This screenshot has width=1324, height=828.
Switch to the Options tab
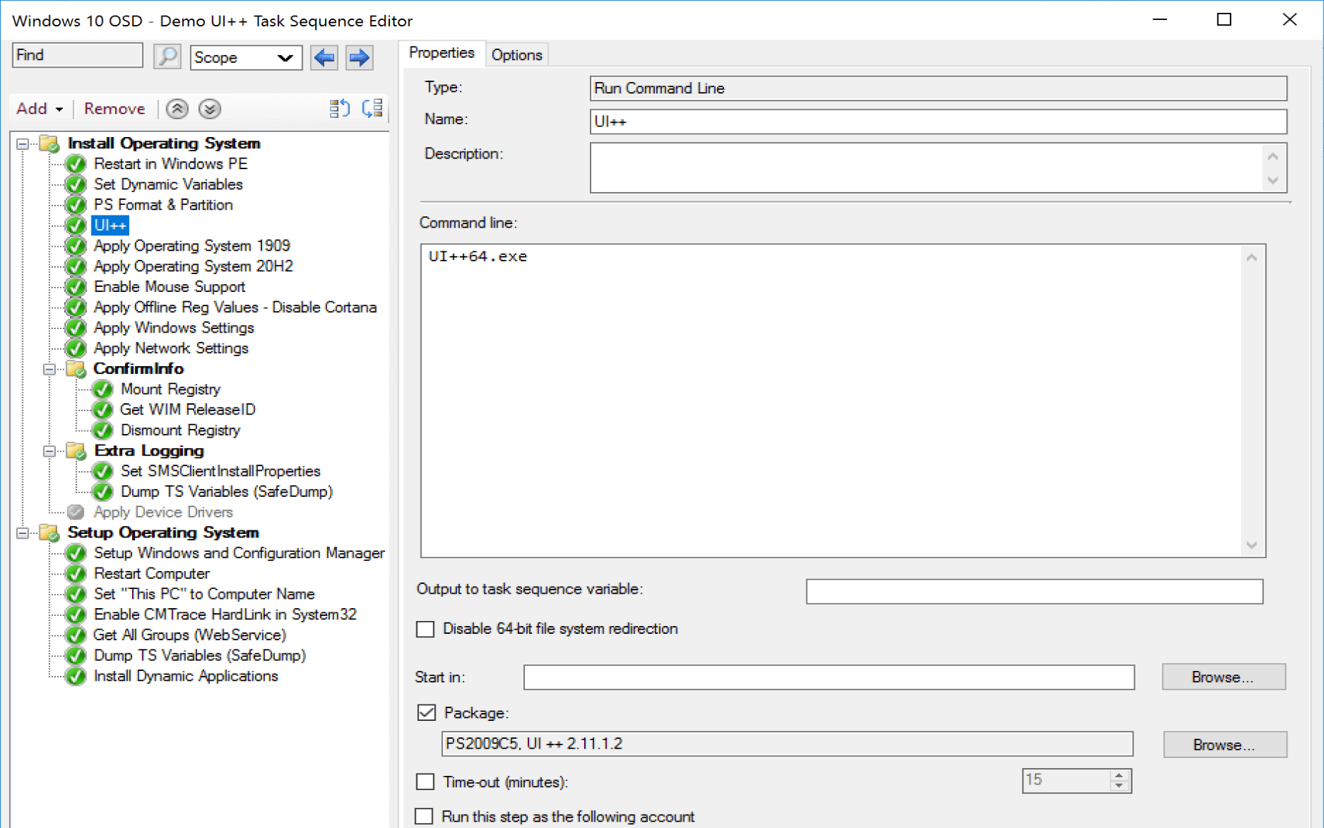pos(516,55)
